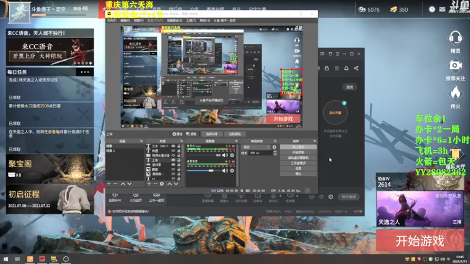
Task: Click 开始游戏 red button
Action: (420, 241)
